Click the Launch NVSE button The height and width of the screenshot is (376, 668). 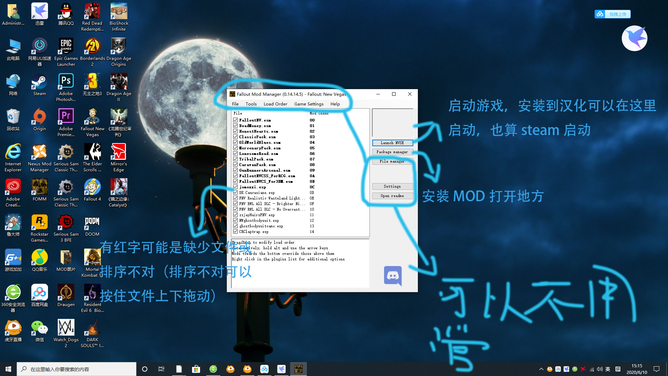tap(392, 143)
